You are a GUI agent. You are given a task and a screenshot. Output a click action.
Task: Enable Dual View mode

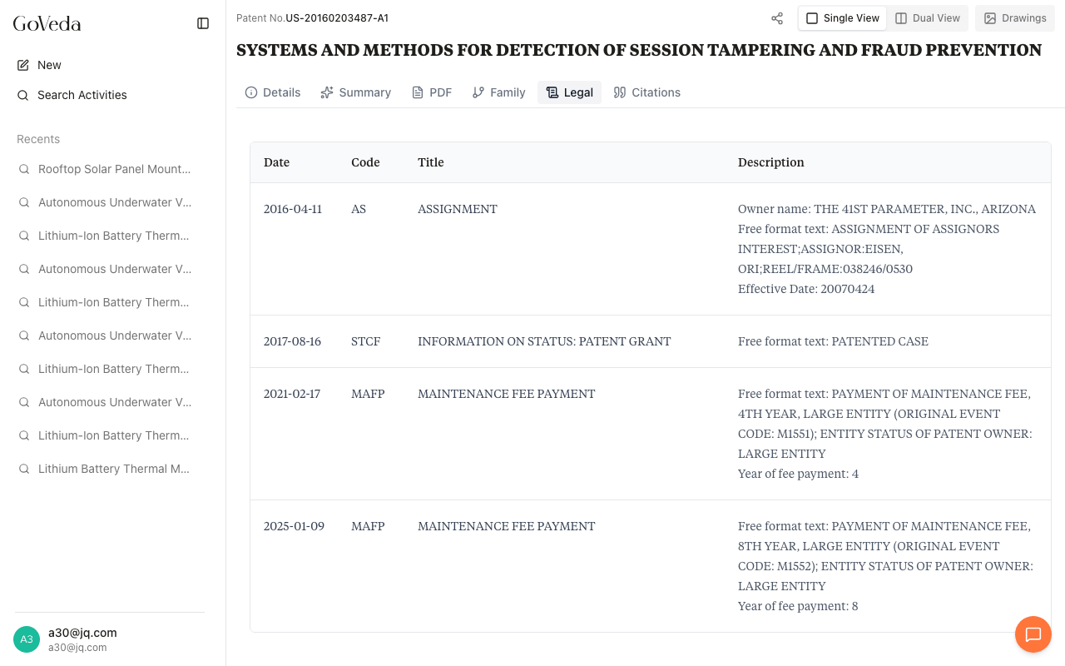click(928, 18)
